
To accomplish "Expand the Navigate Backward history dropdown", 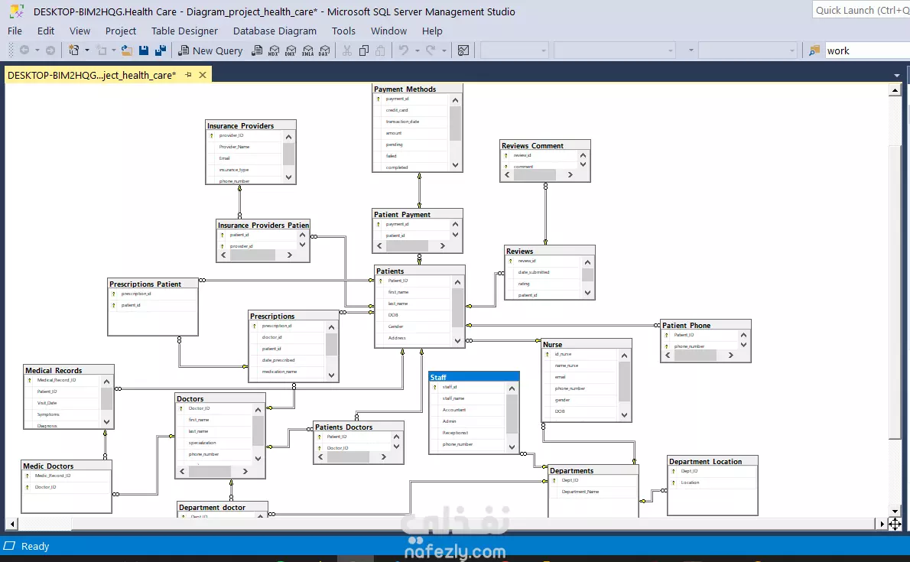I will (x=37, y=50).
